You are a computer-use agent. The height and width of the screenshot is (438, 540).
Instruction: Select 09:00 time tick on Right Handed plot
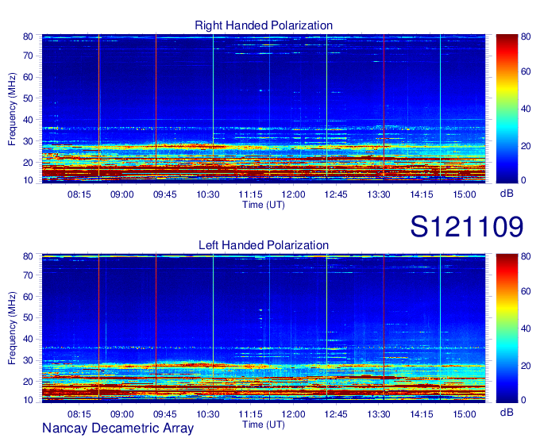[x=122, y=194]
